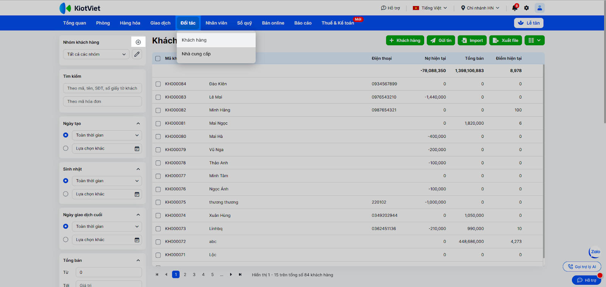Click the Lễ tân button
This screenshot has width=606, height=287.
[x=529, y=23]
